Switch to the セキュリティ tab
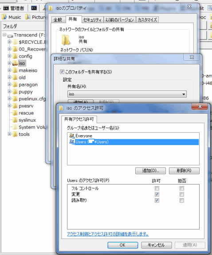The image size is (212, 255). [92, 20]
